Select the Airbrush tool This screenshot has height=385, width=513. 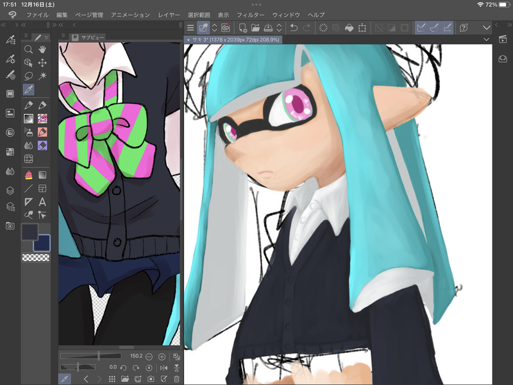click(28, 132)
